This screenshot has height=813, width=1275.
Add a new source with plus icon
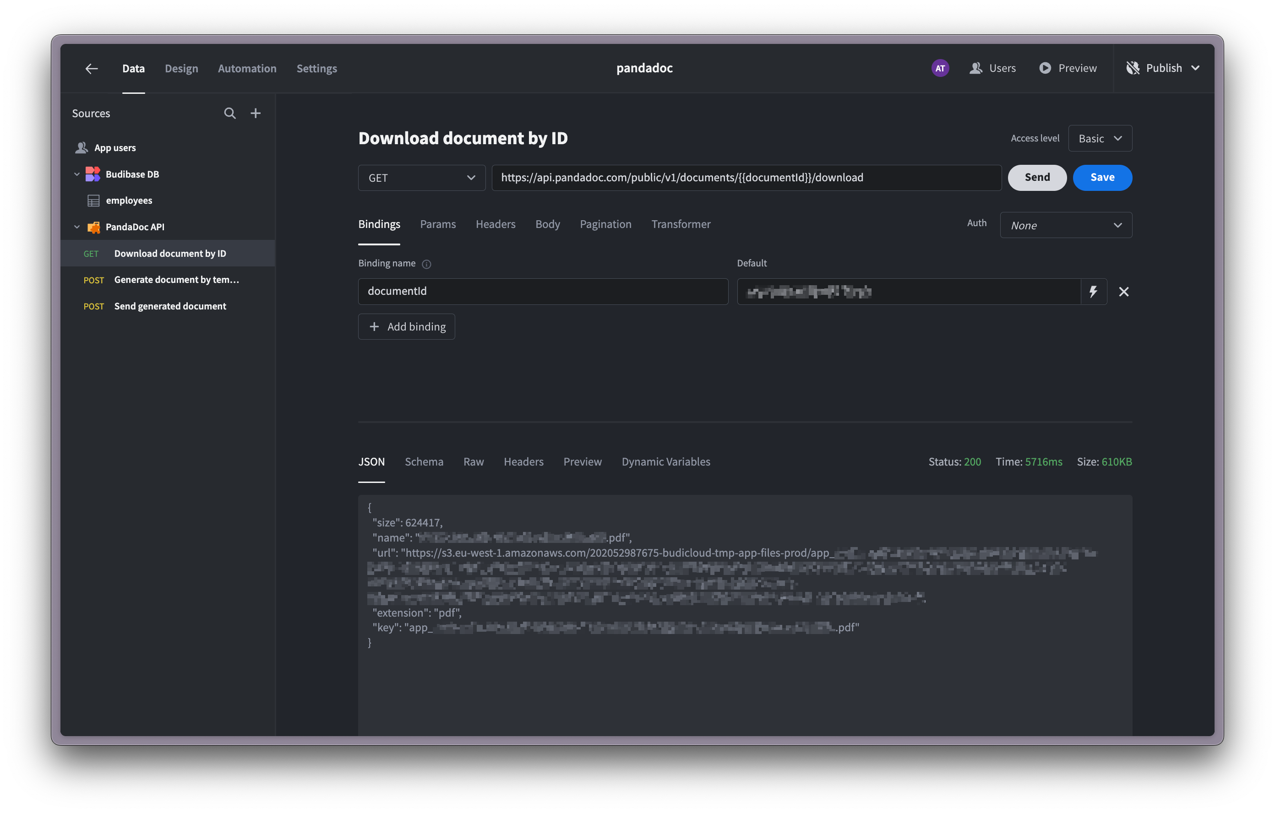click(256, 113)
